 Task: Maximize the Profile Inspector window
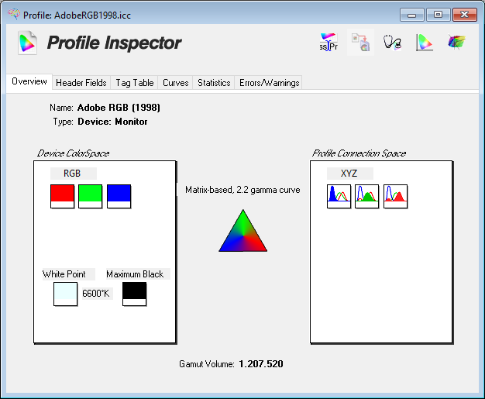438,15
